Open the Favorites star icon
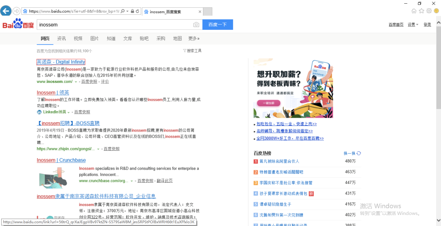 click(421, 11)
